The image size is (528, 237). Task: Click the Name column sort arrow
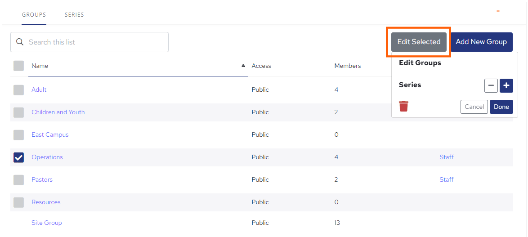243,66
